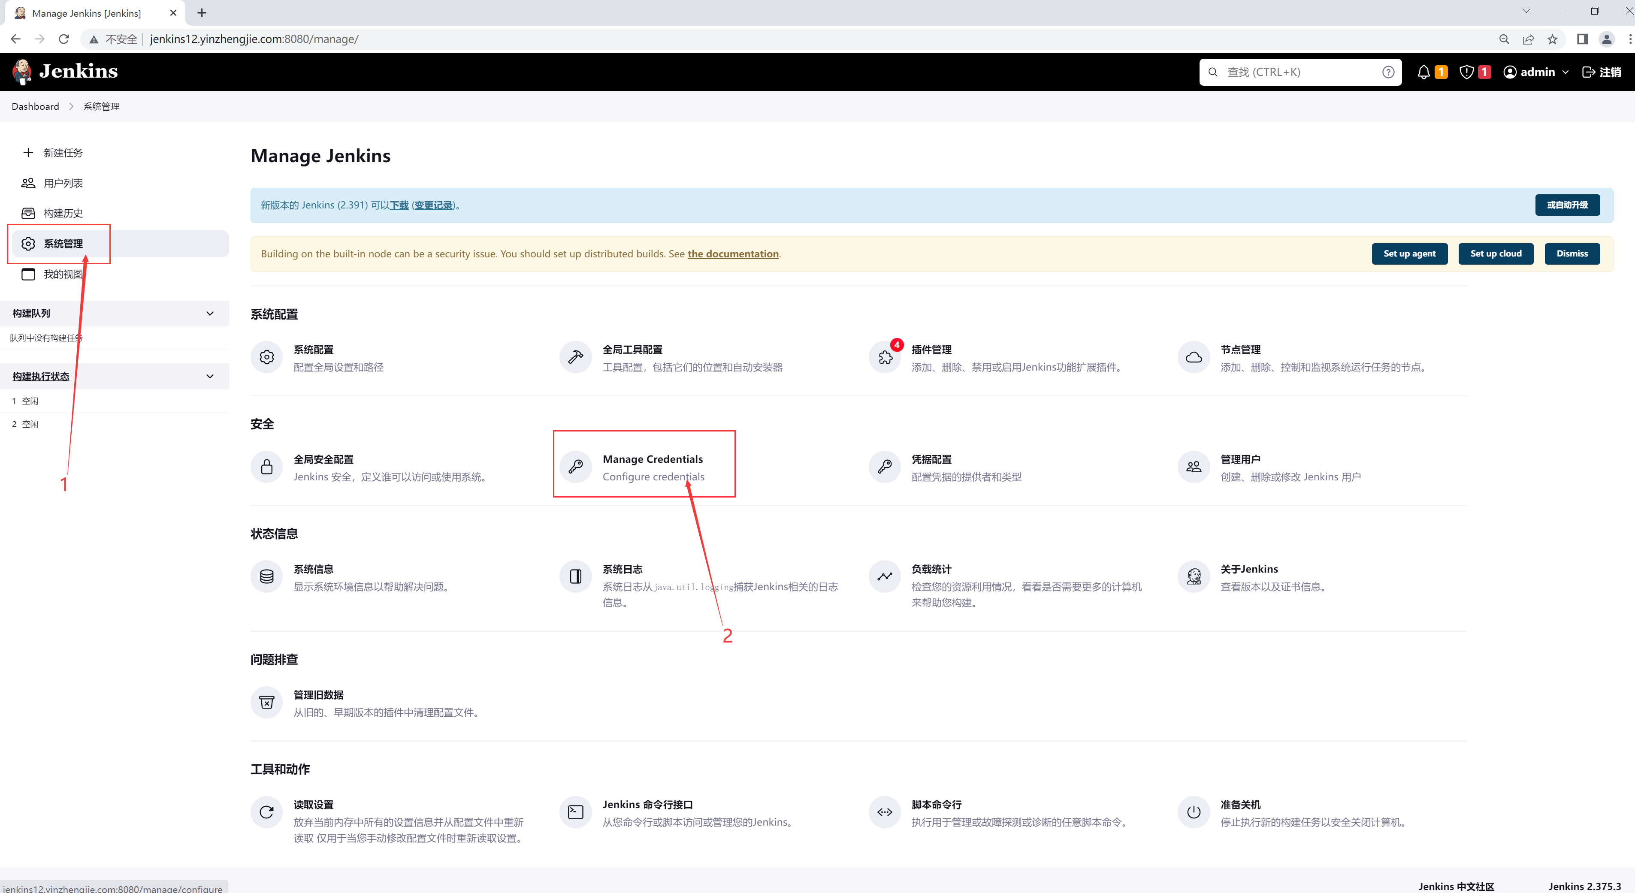Open the load statistics chart icon
This screenshot has width=1635, height=893.
point(885,577)
